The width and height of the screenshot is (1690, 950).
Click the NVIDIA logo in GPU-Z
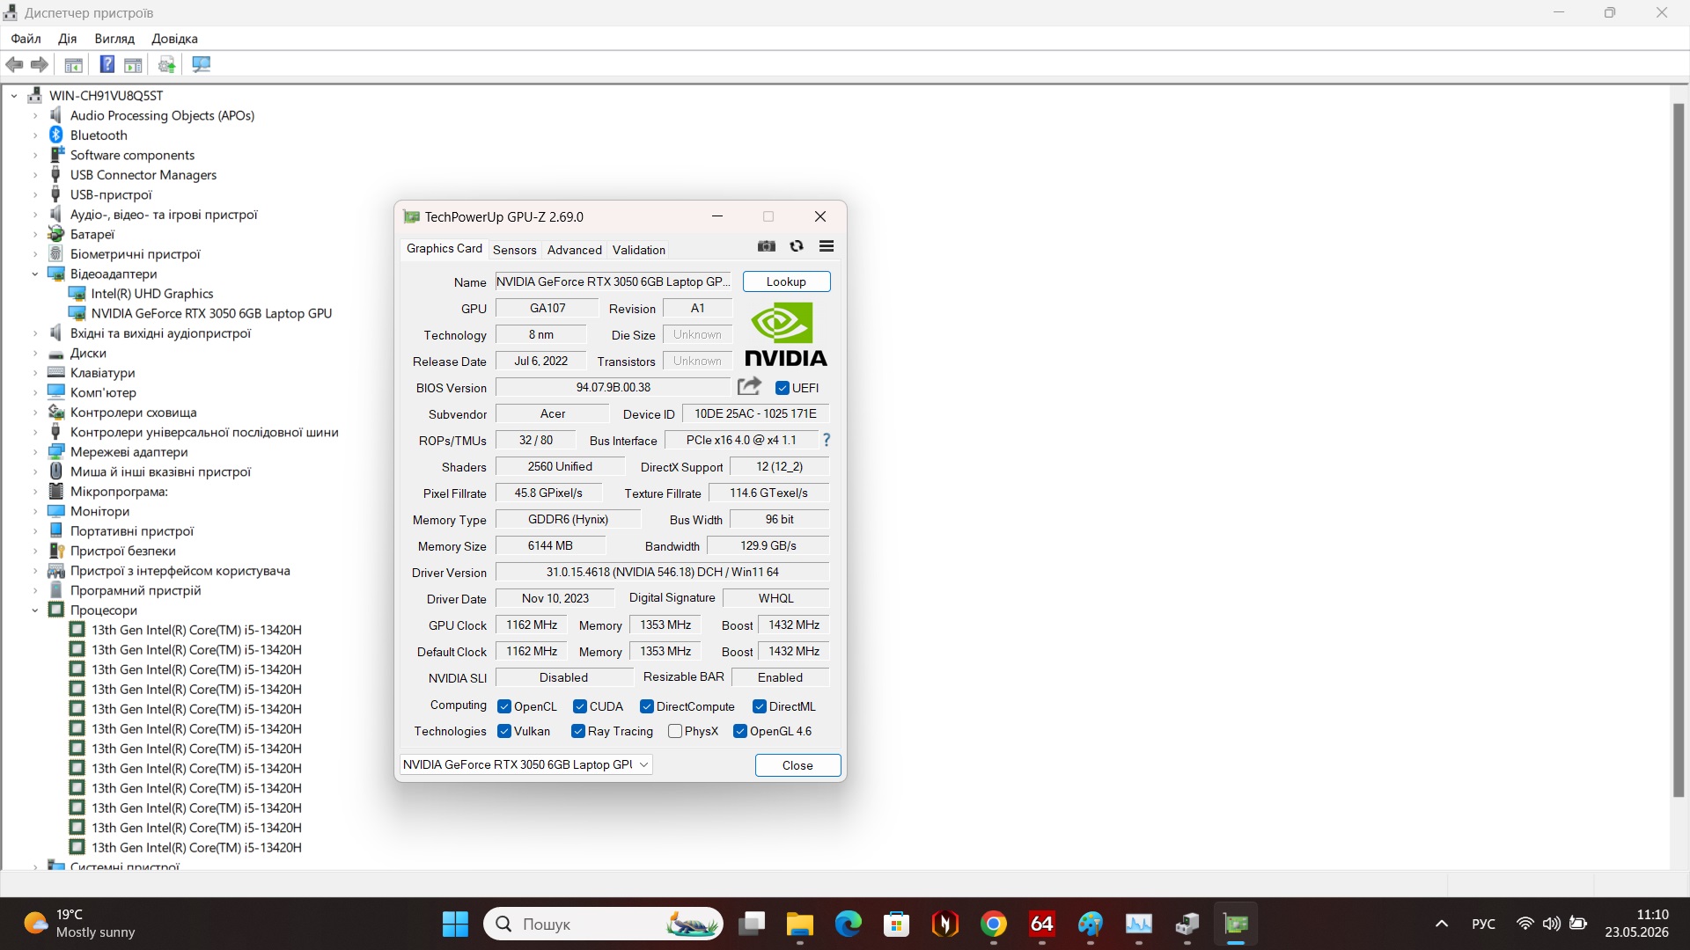(786, 334)
